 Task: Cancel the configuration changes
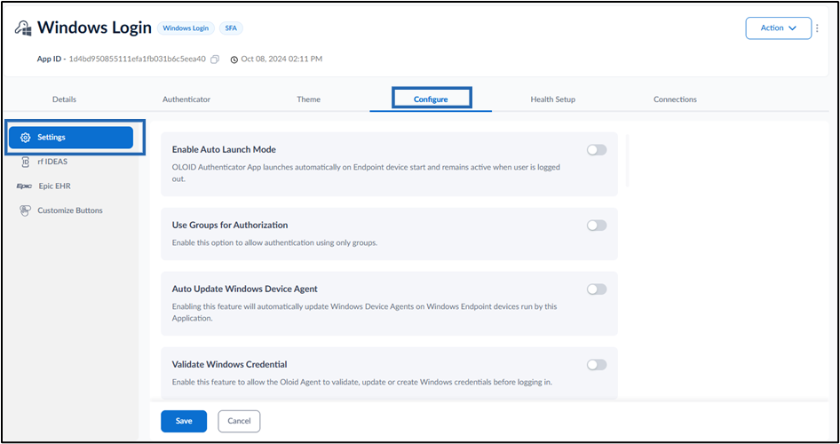pos(239,421)
